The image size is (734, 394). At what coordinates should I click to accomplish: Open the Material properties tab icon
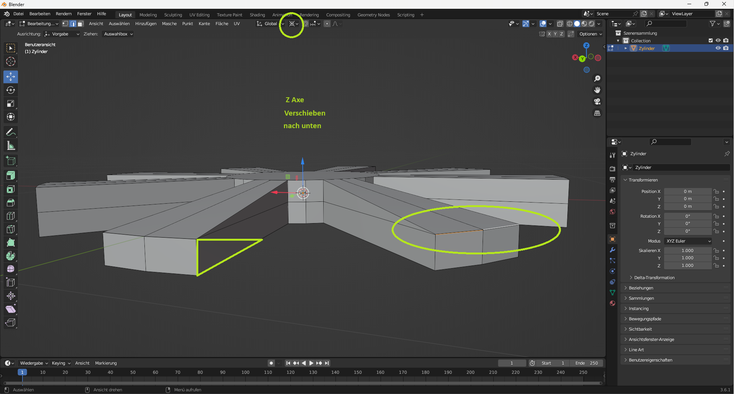tap(612, 303)
